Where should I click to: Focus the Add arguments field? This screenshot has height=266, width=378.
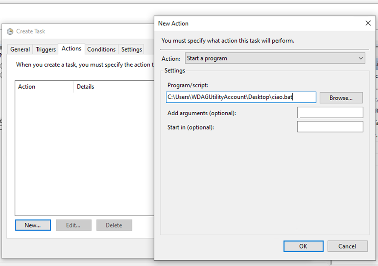pyautogui.click(x=330, y=113)
